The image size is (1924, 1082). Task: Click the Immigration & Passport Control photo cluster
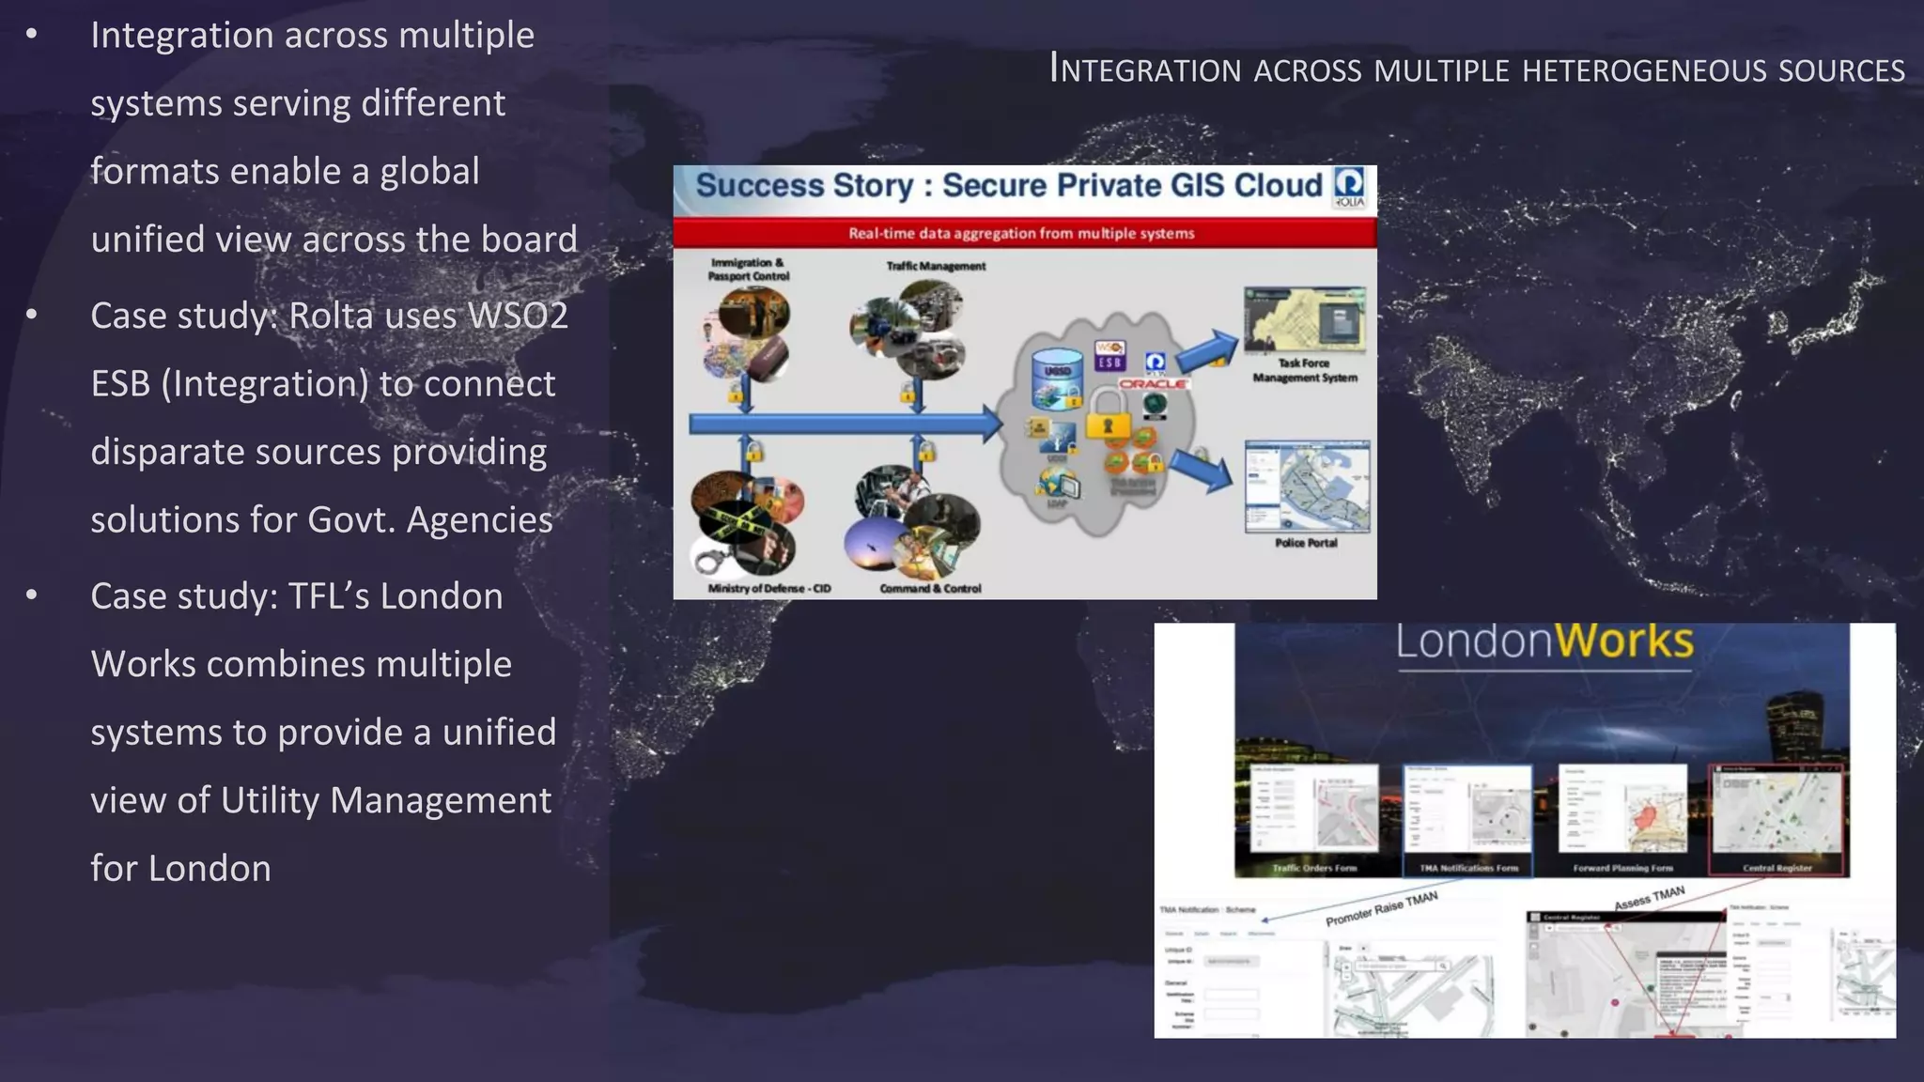[x=748, y=334]
